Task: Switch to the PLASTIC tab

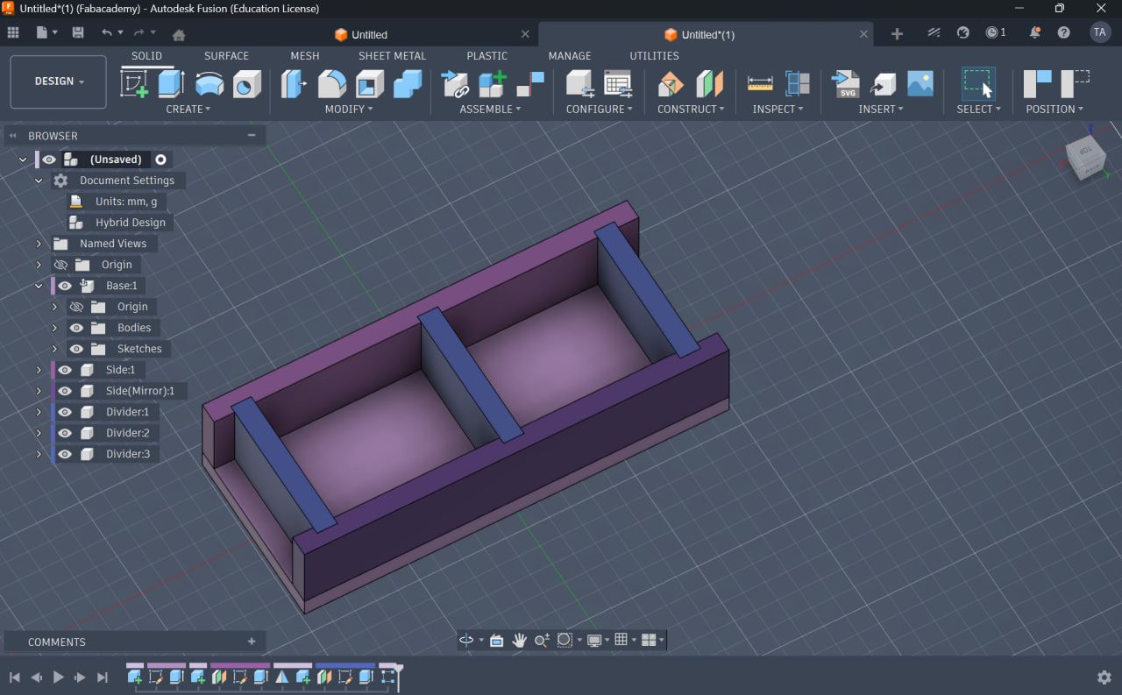Action: tap(487, 55)
